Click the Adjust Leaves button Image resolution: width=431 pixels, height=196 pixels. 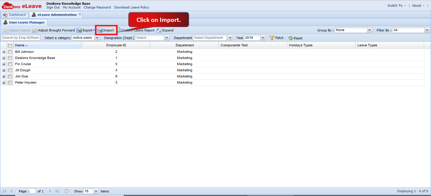(17, 30)
